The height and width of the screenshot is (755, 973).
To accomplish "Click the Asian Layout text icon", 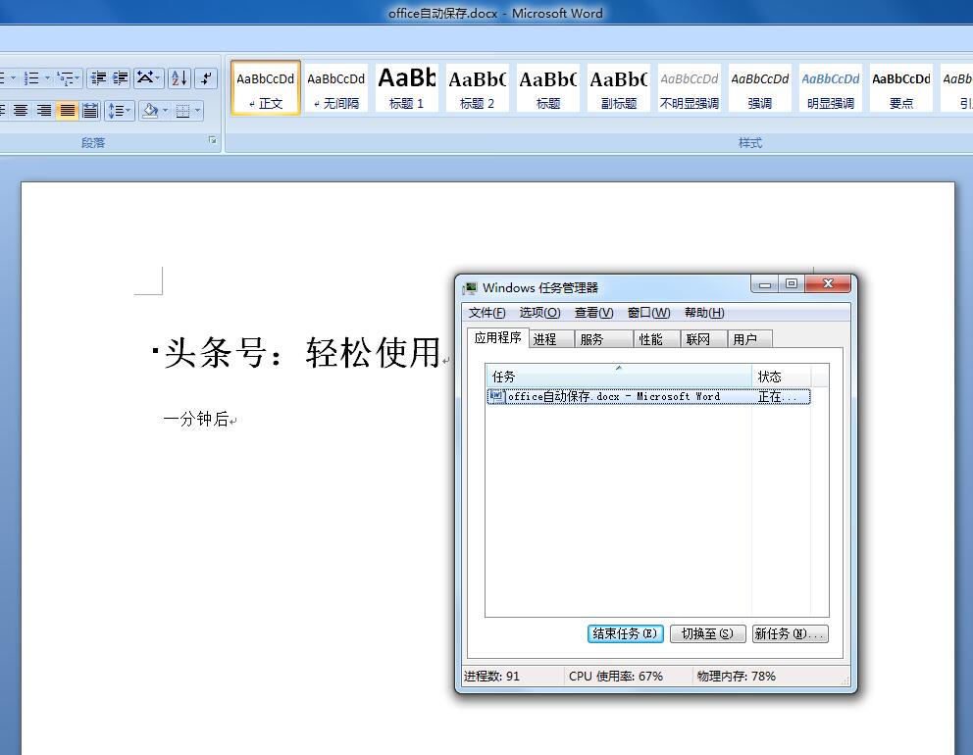I will [x=145, y=78].
